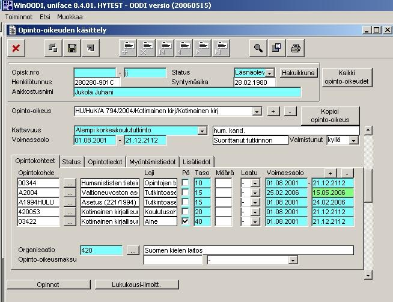Uncheck Pä checkbox for row 03422
Image resolution: width=393 pixels, height=302 pixels.
(185, 221)
